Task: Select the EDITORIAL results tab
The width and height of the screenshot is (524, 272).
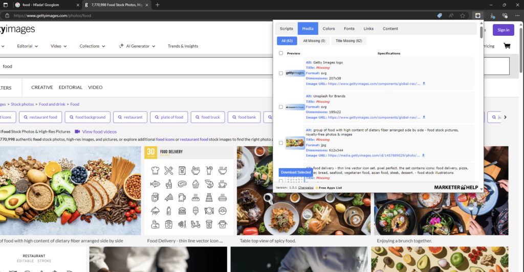Action: pos(71,87)
